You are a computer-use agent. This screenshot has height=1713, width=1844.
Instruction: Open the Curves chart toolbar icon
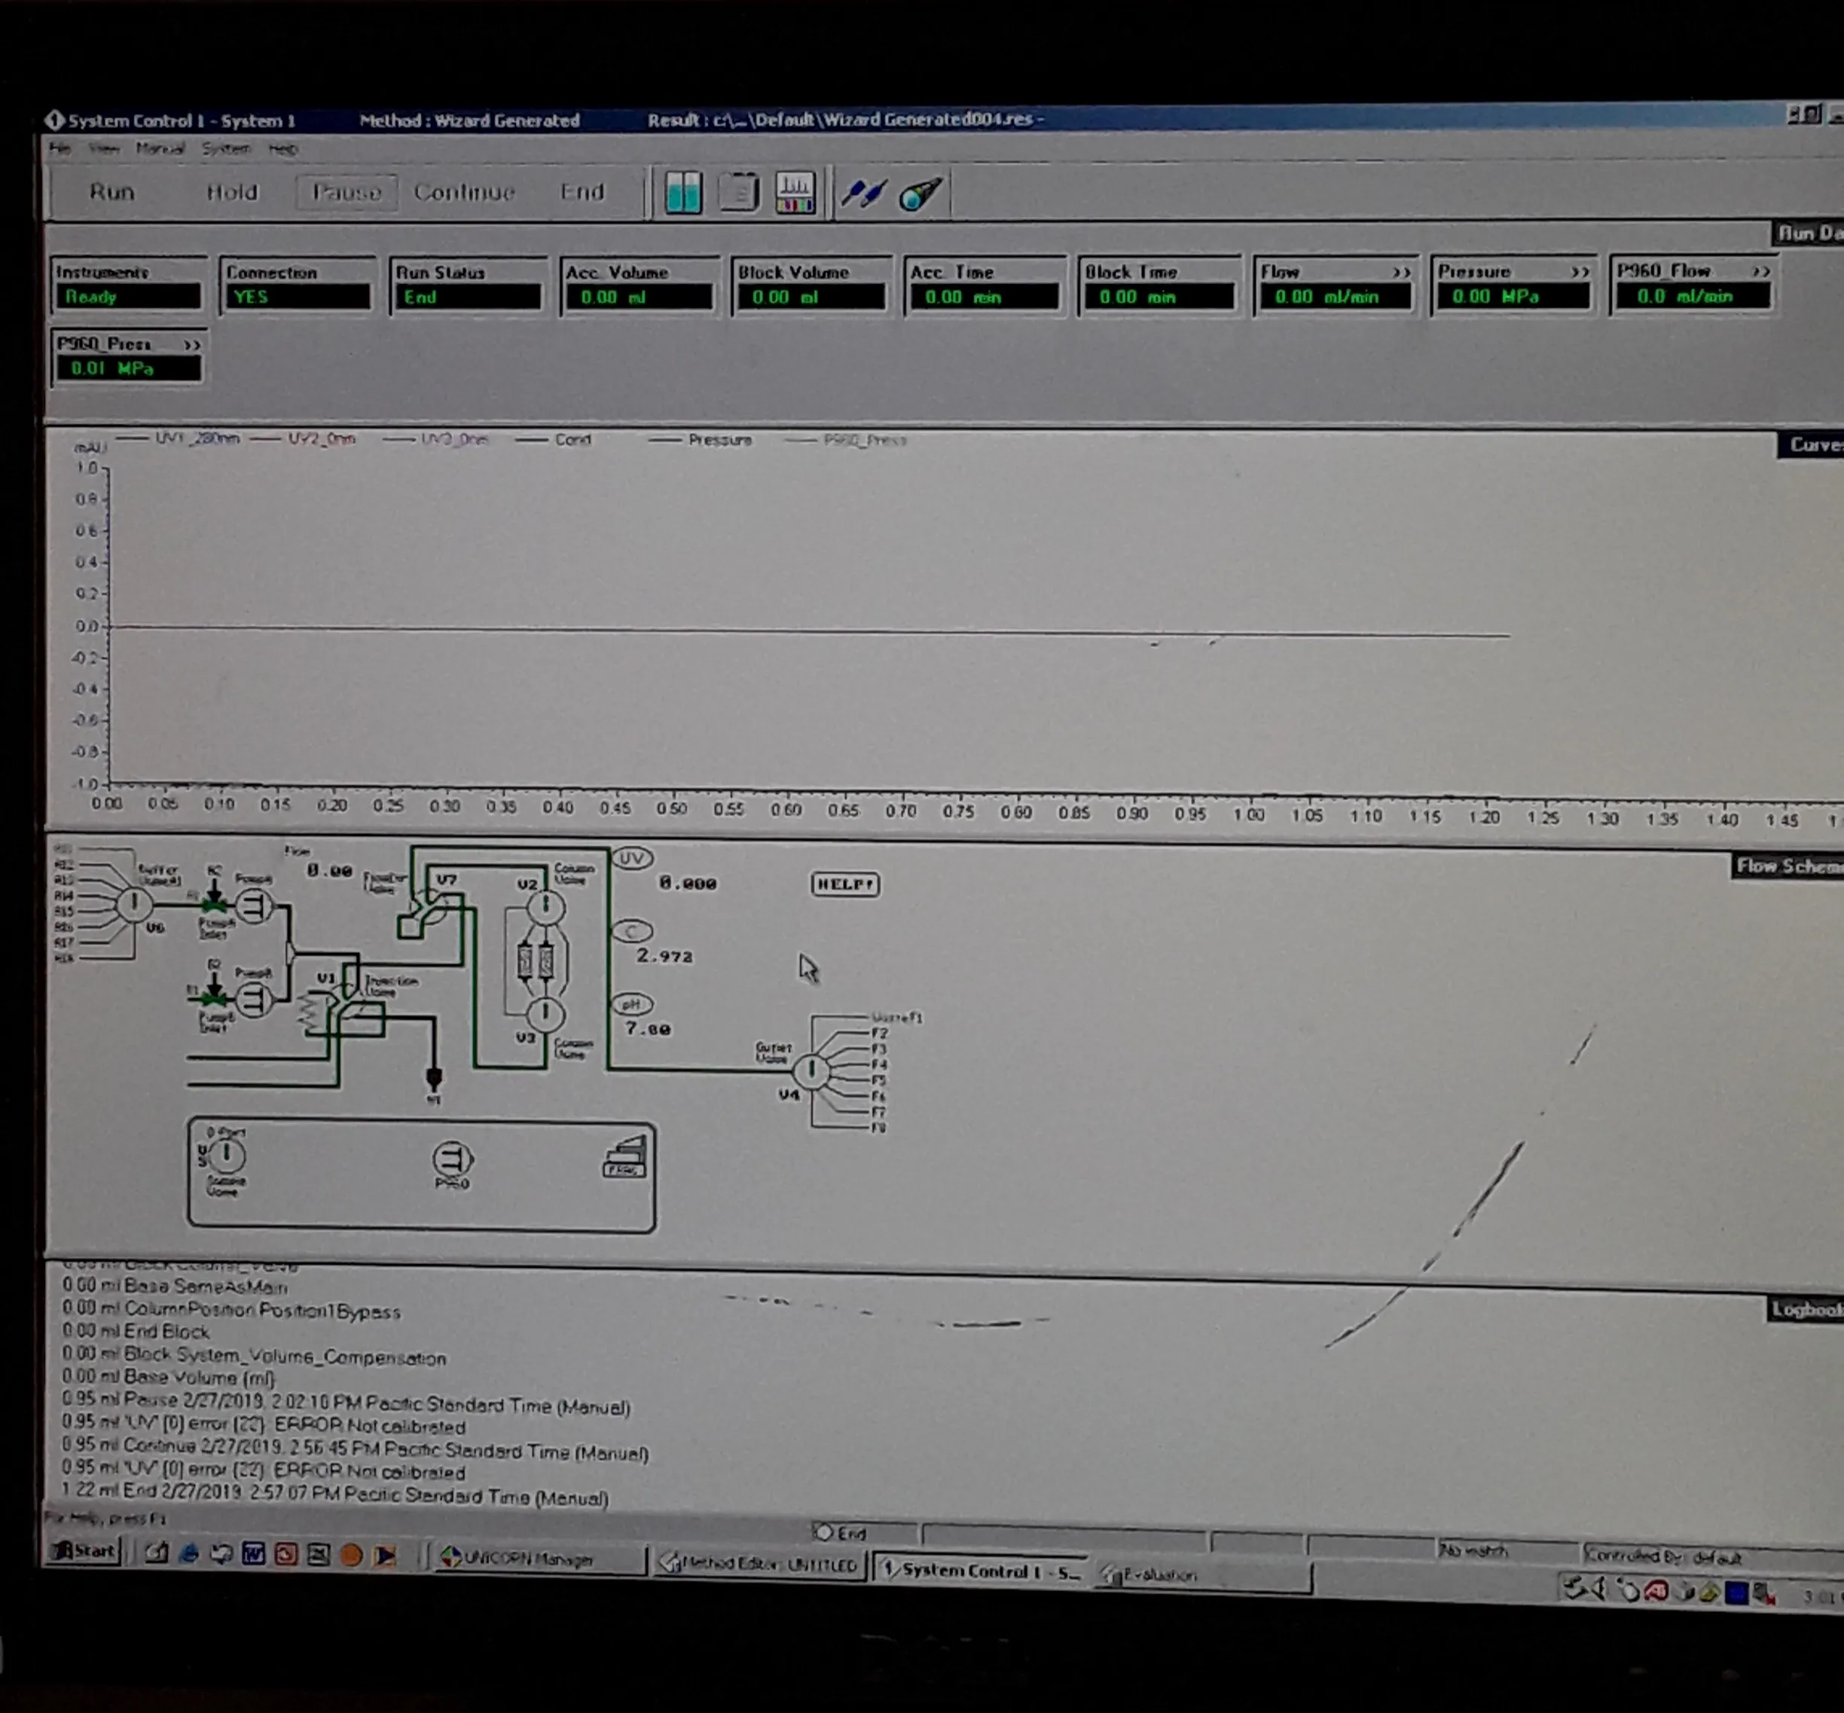tap(795, 194)
